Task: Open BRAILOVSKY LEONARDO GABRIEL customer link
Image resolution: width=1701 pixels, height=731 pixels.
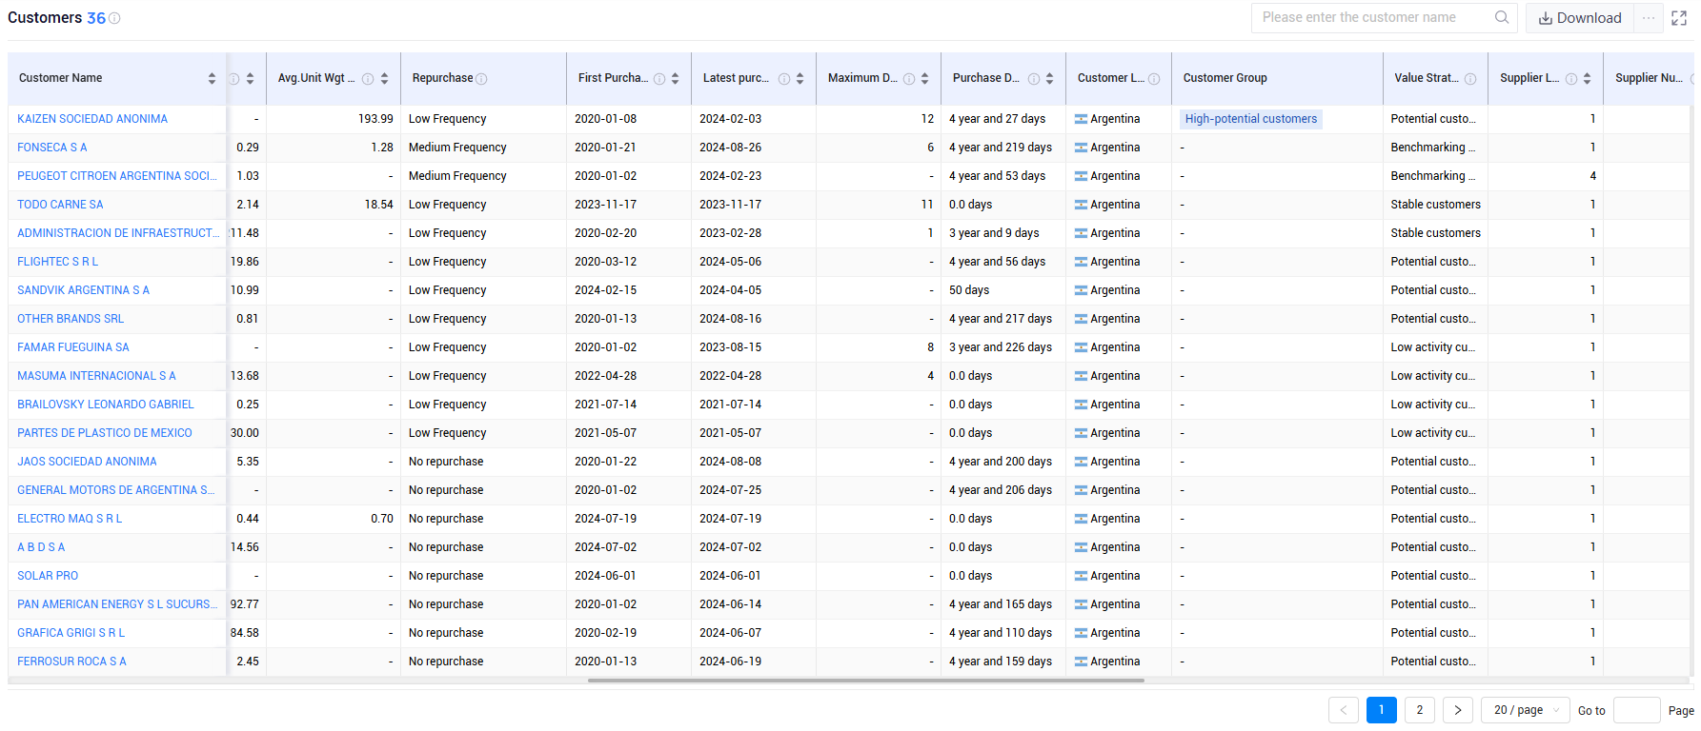Action: 106,405
